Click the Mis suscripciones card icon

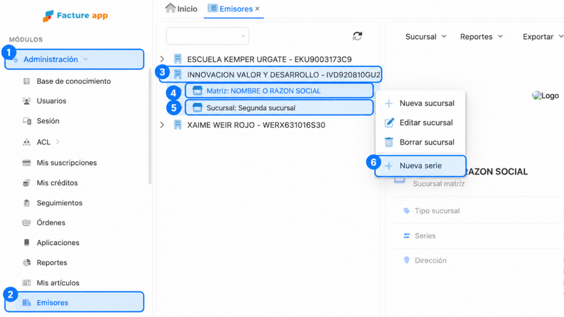(26, 163)
